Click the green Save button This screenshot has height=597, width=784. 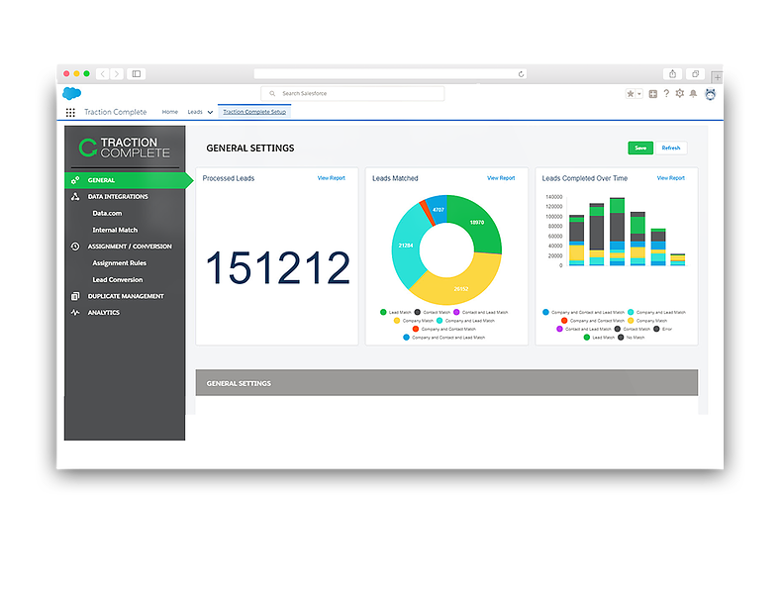(x=640, y=148)
